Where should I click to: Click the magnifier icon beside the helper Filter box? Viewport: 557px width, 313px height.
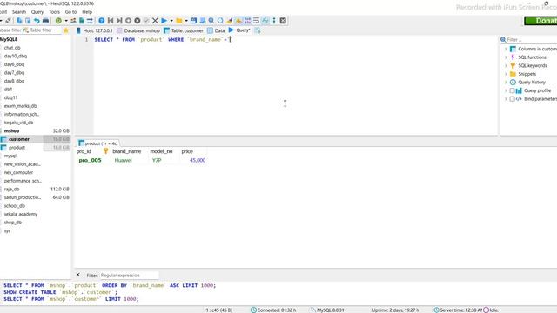503,40
